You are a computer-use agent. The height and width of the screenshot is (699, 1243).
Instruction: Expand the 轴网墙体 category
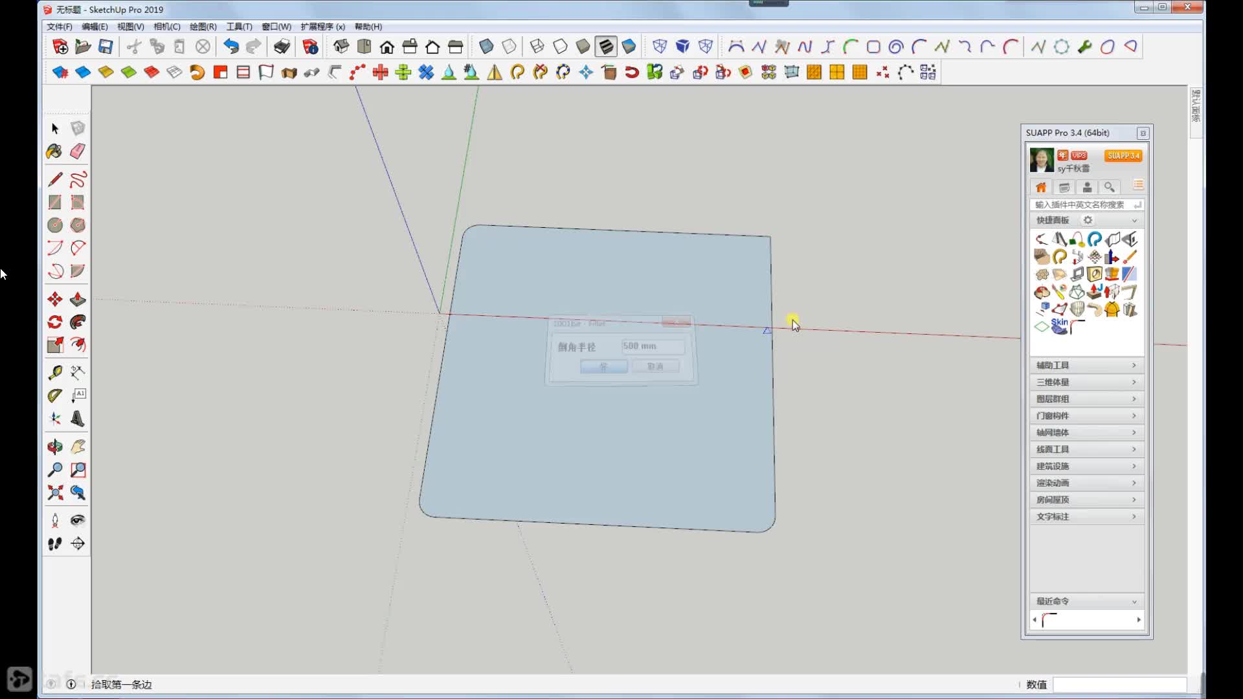(x=1086, y=432)
